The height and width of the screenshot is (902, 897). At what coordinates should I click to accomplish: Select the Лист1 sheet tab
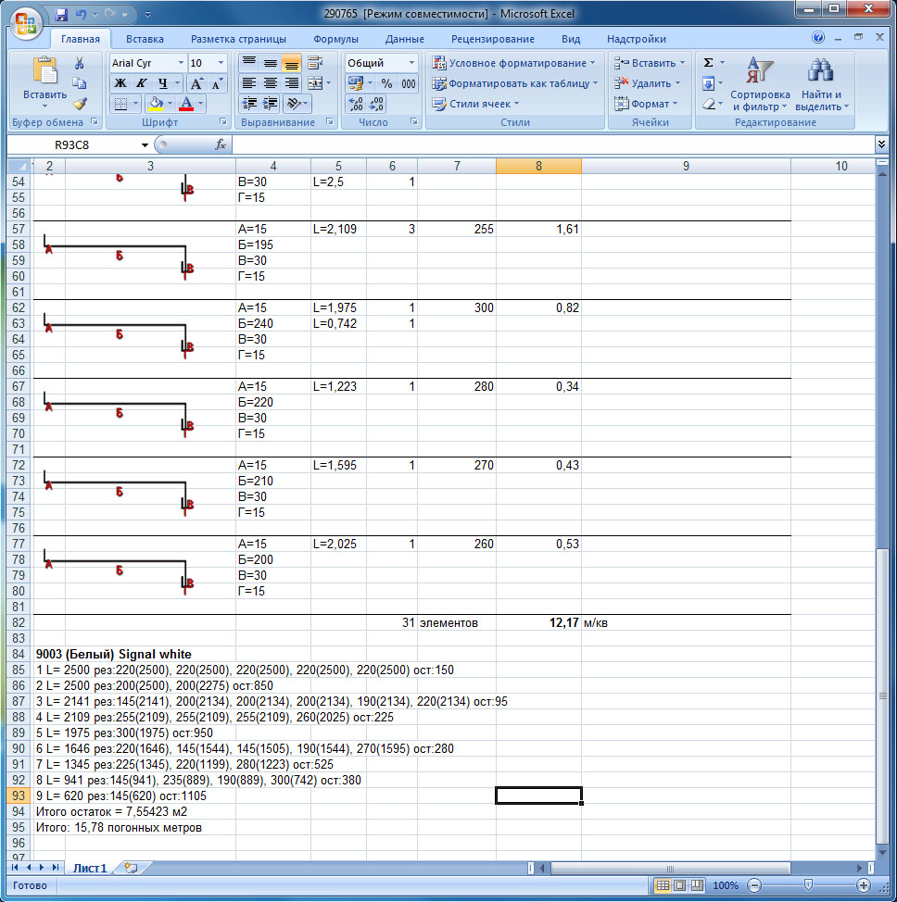coord(90,868)
